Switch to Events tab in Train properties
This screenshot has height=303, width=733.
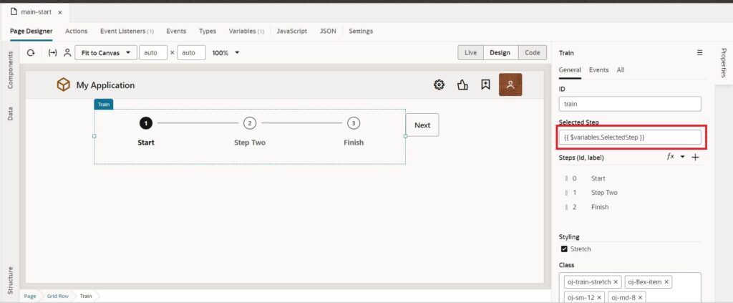click(x=598, y=69)
